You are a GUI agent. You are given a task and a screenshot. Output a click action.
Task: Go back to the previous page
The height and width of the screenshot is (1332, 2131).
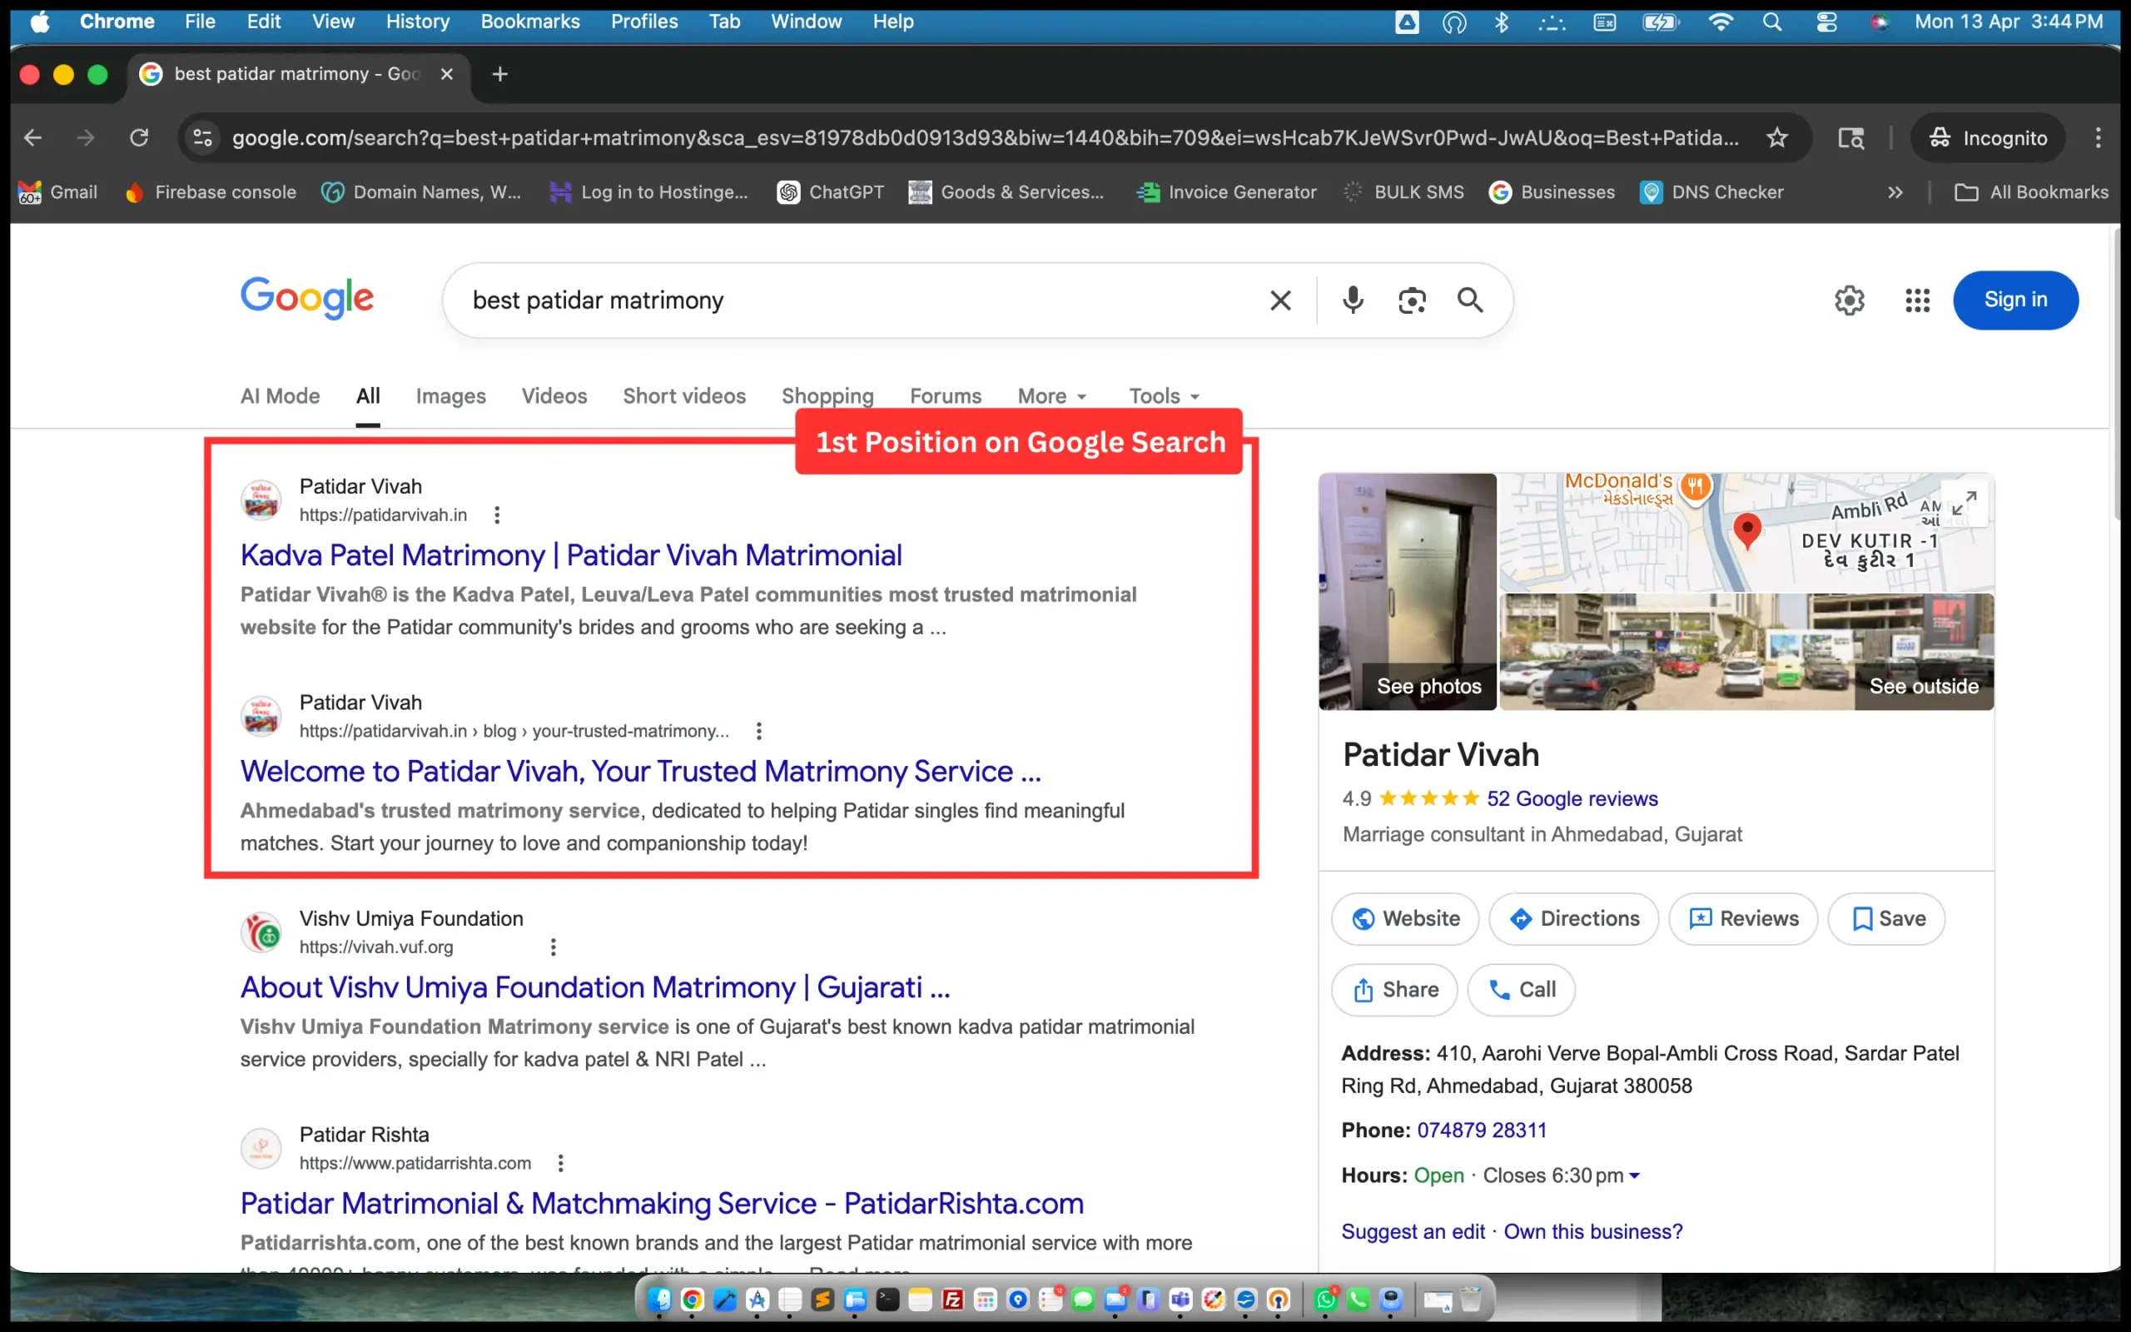[x=32, y=137]
